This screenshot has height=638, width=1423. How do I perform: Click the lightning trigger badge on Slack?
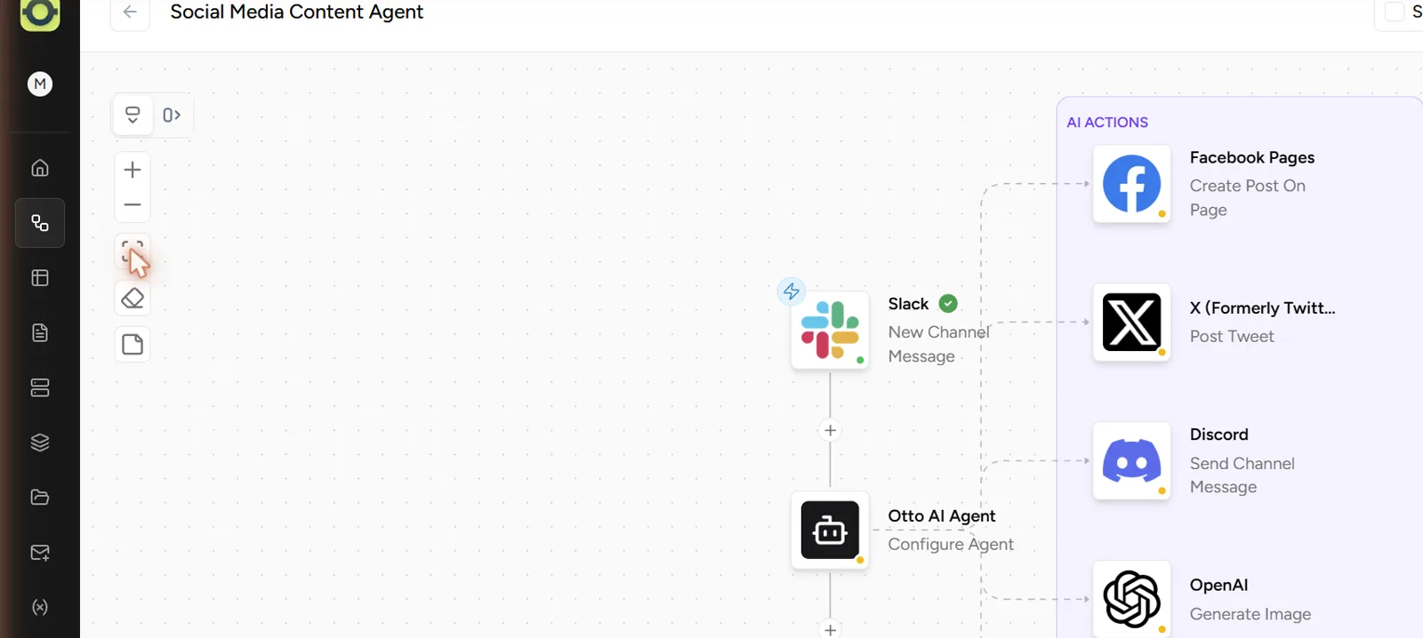[x=791, y=291]
